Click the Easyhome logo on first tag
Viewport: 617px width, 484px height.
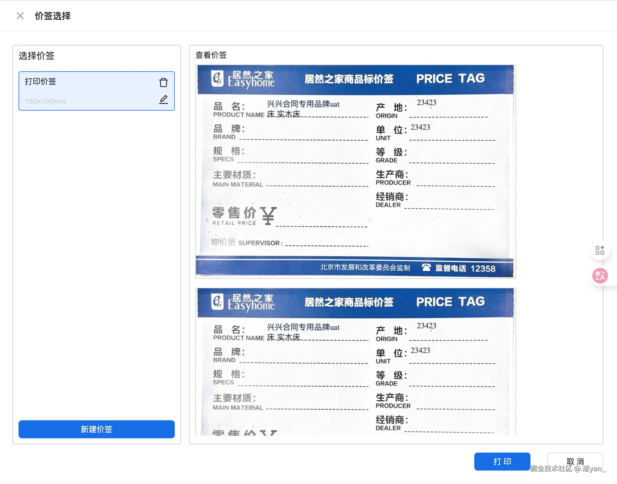243,79
